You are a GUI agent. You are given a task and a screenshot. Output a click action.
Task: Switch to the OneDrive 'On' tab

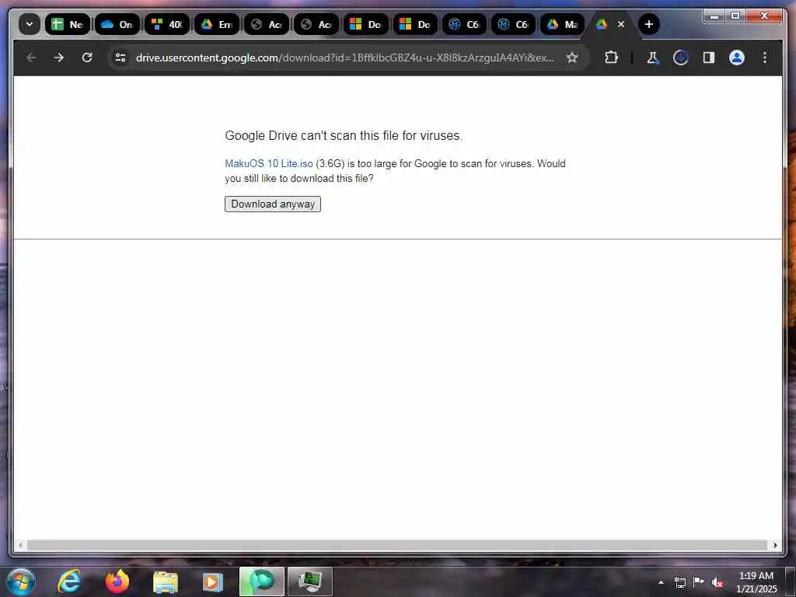(117, 24)
